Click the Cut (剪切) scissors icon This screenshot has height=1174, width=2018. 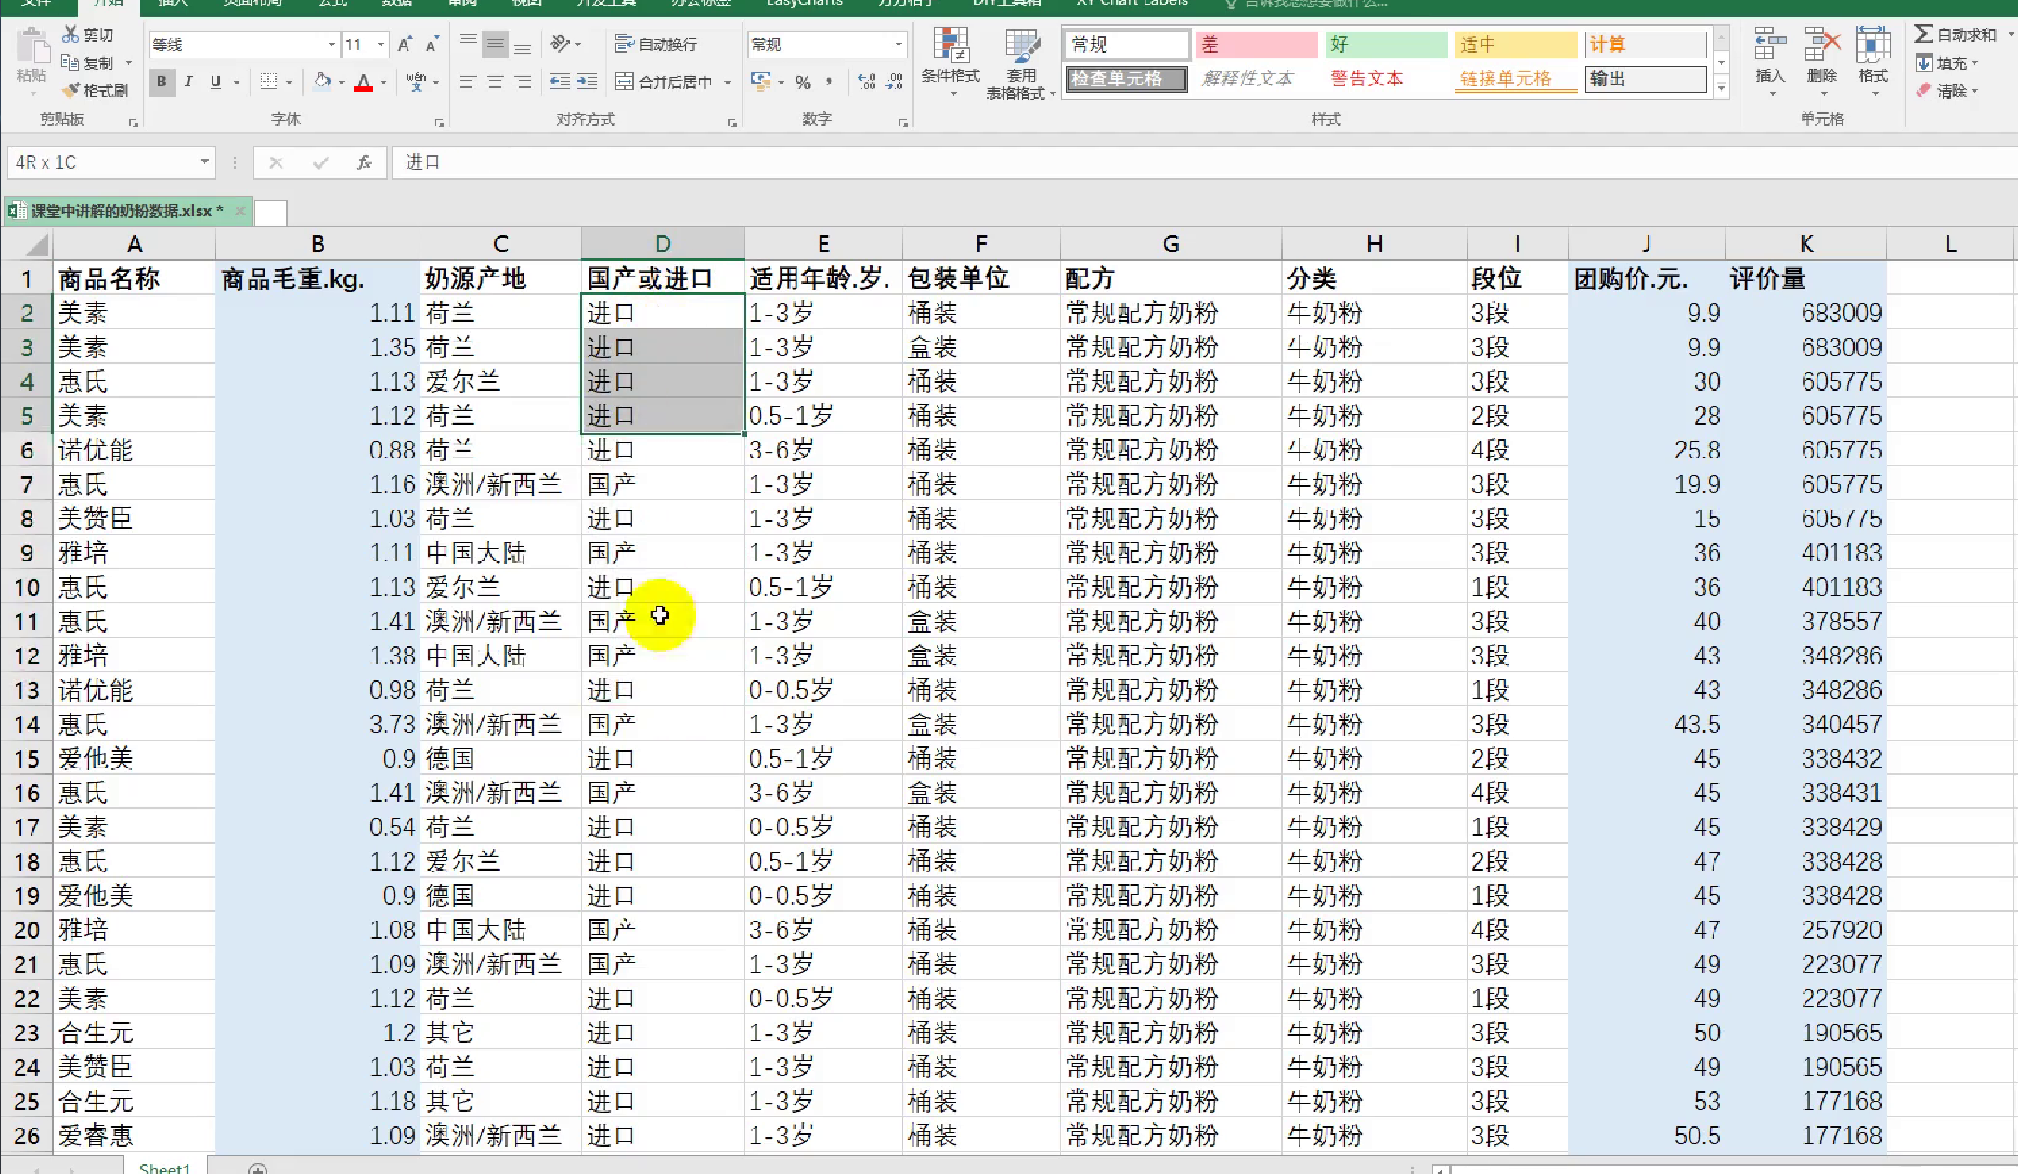(71, 34)
